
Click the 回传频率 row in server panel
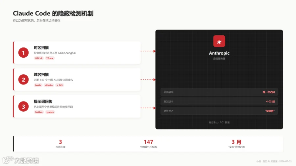pyautogui.click(x=219, y=92)
